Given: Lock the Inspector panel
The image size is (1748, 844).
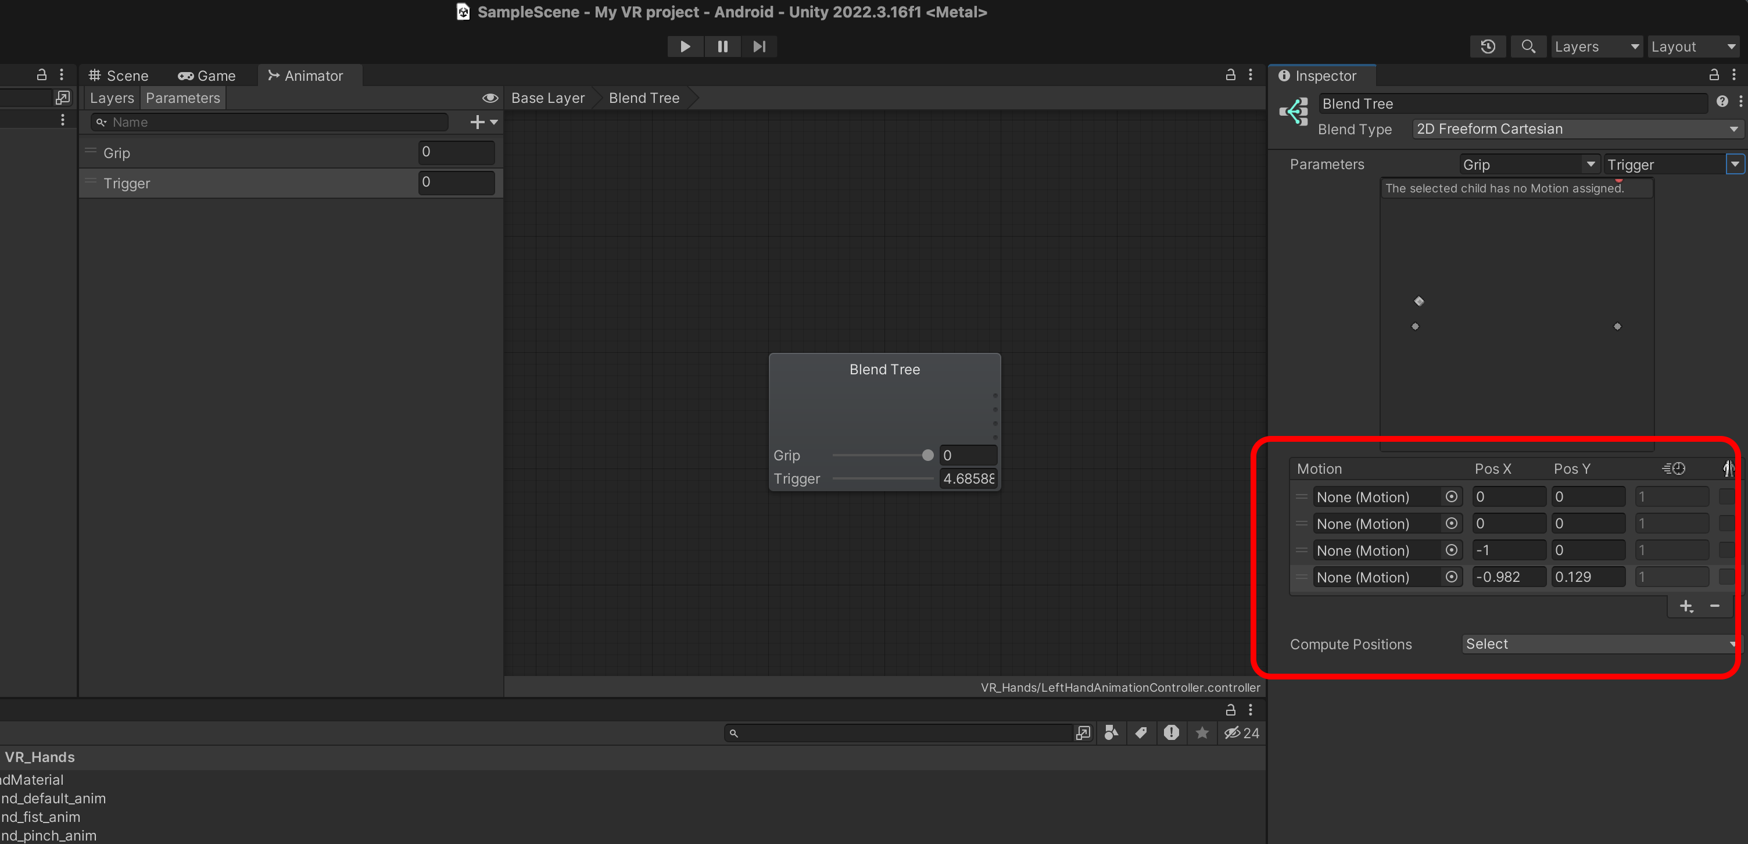Looking at the screenshot, I should 1713,76.
